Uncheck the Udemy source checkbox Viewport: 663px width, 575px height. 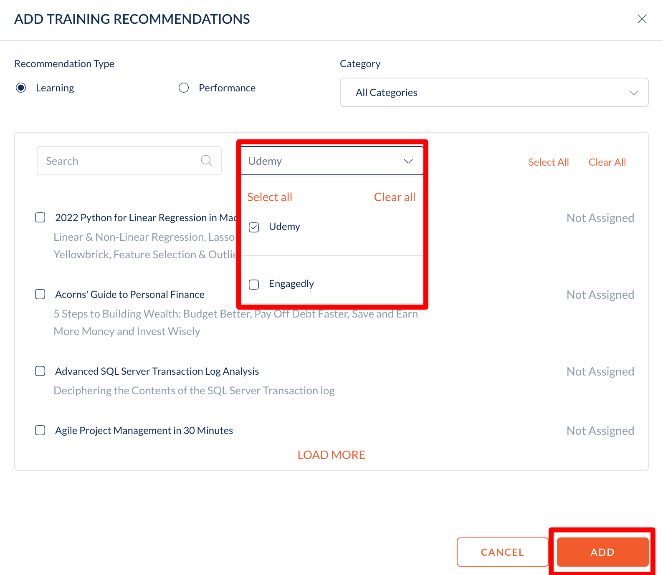coord(254,227)
